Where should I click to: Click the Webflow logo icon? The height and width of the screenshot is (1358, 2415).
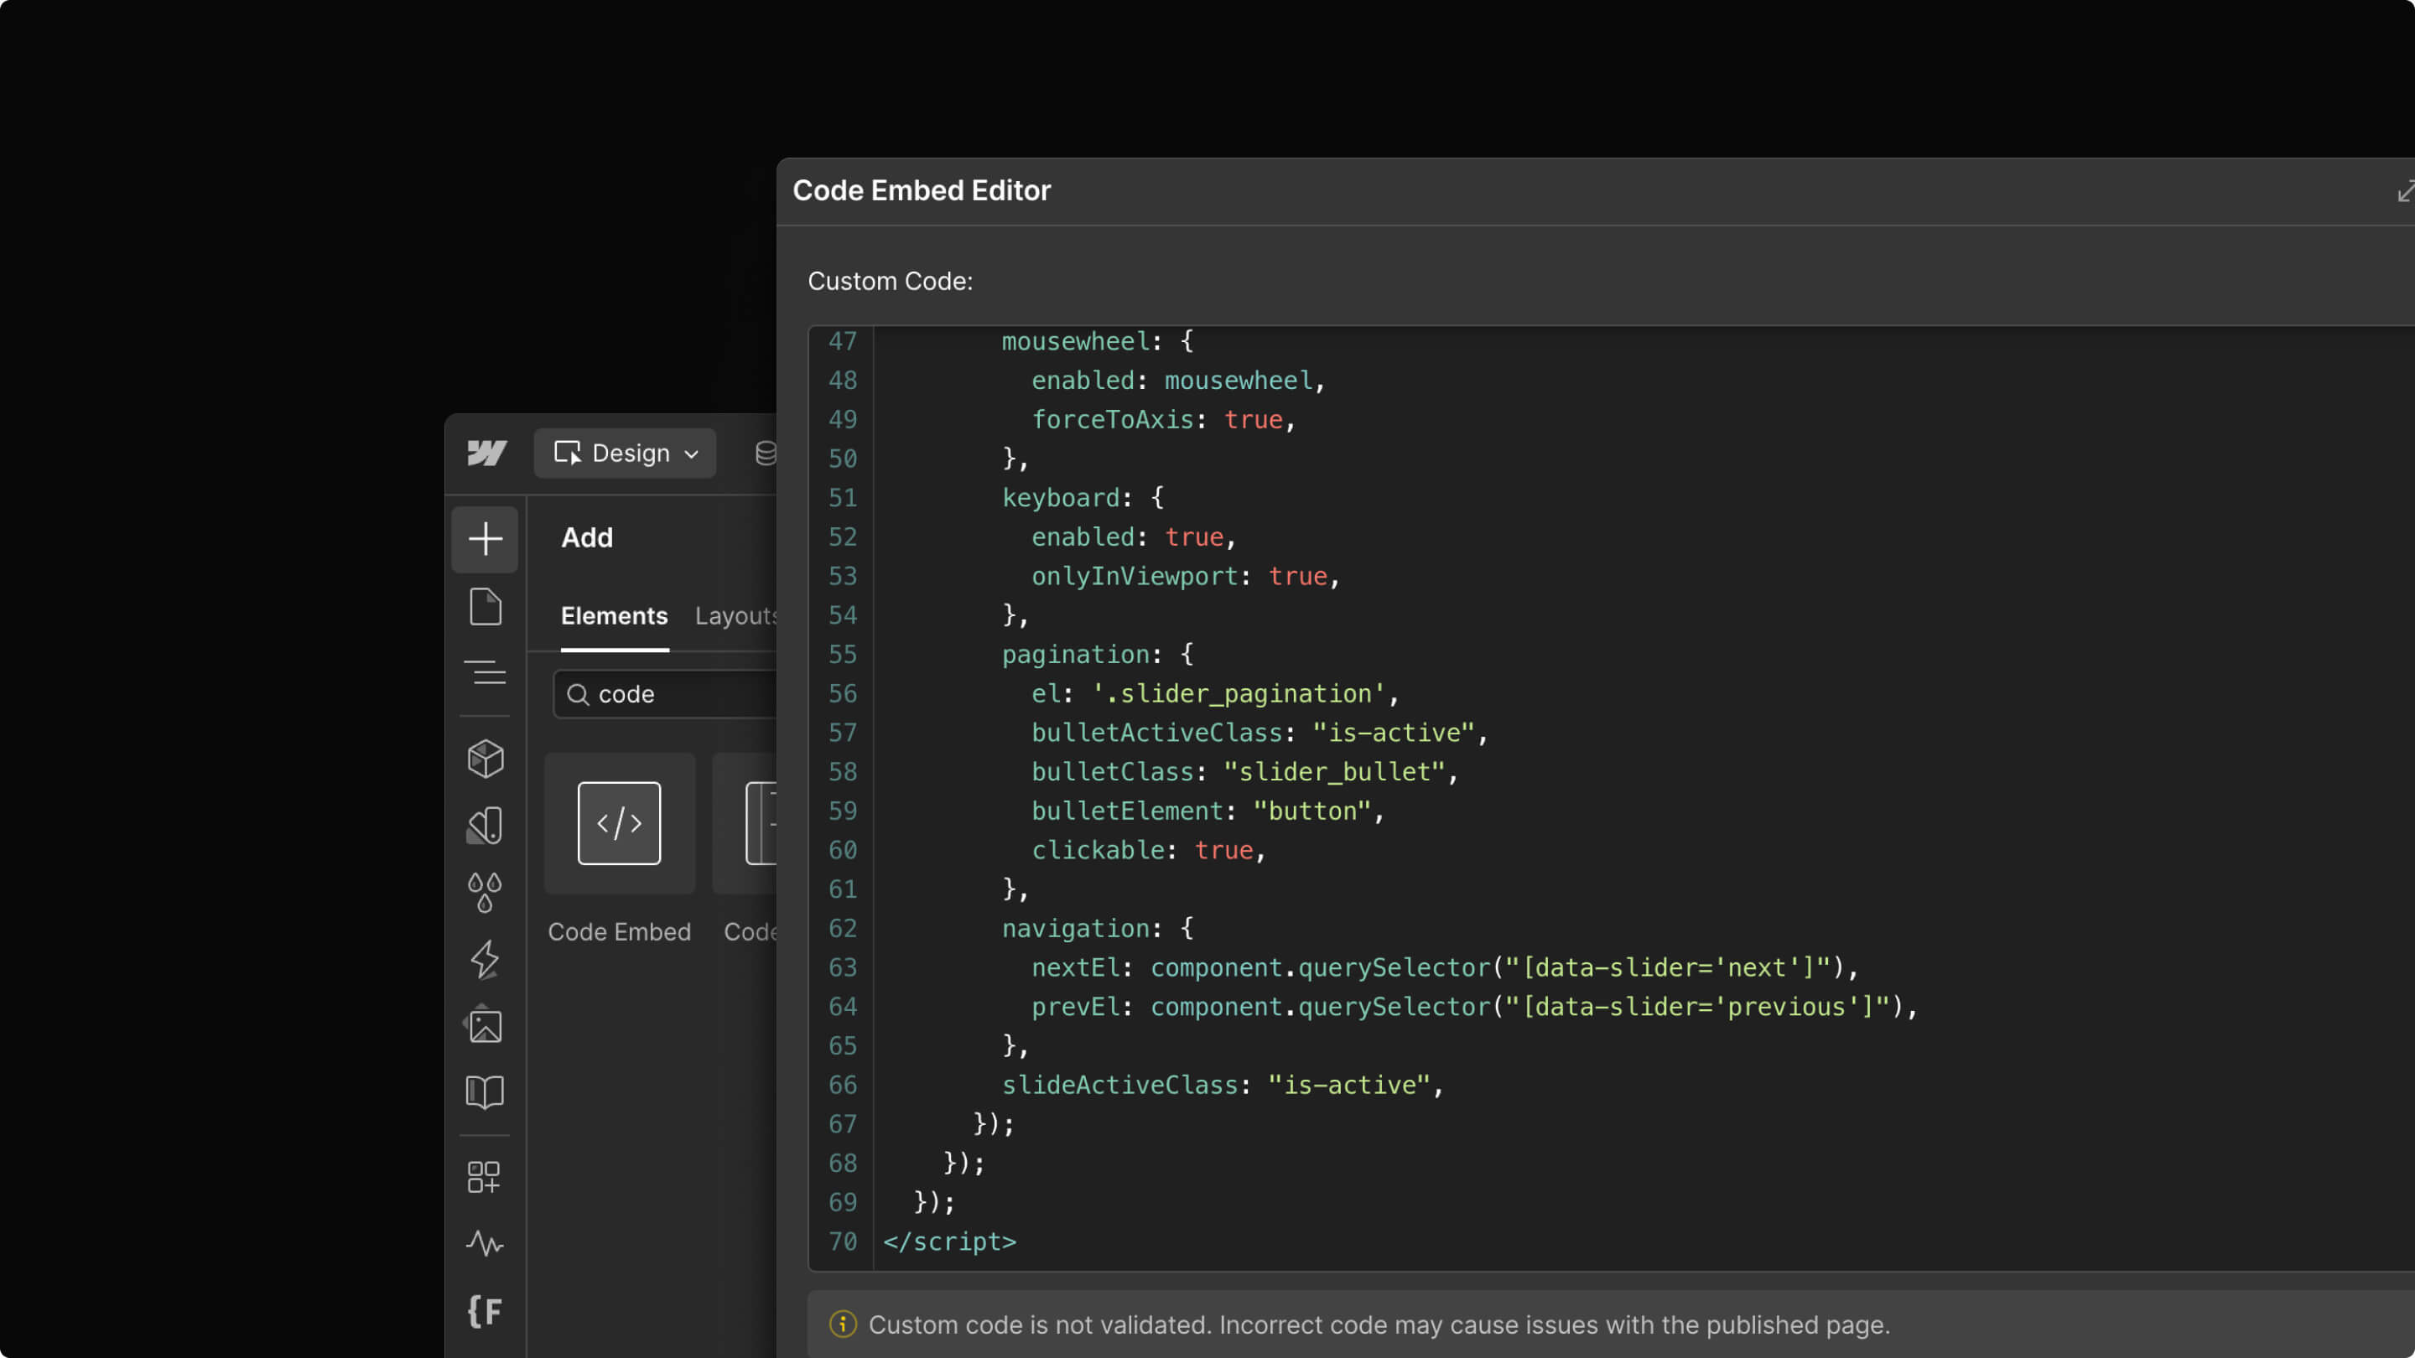click(486, 454)
